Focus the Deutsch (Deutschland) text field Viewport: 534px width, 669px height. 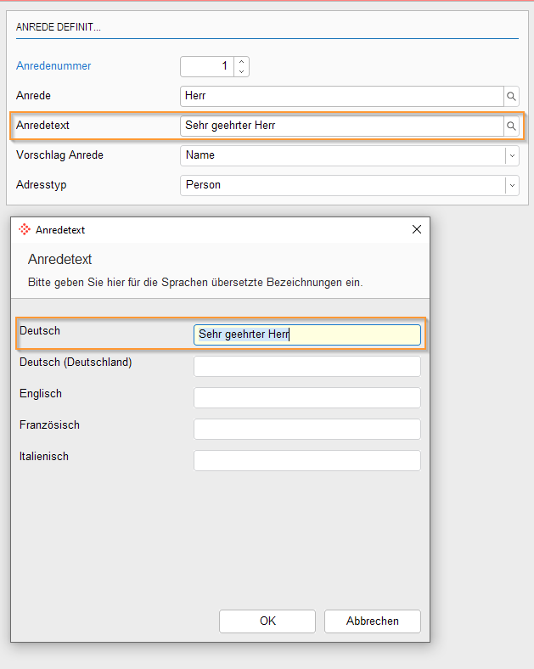pos(306,366)
